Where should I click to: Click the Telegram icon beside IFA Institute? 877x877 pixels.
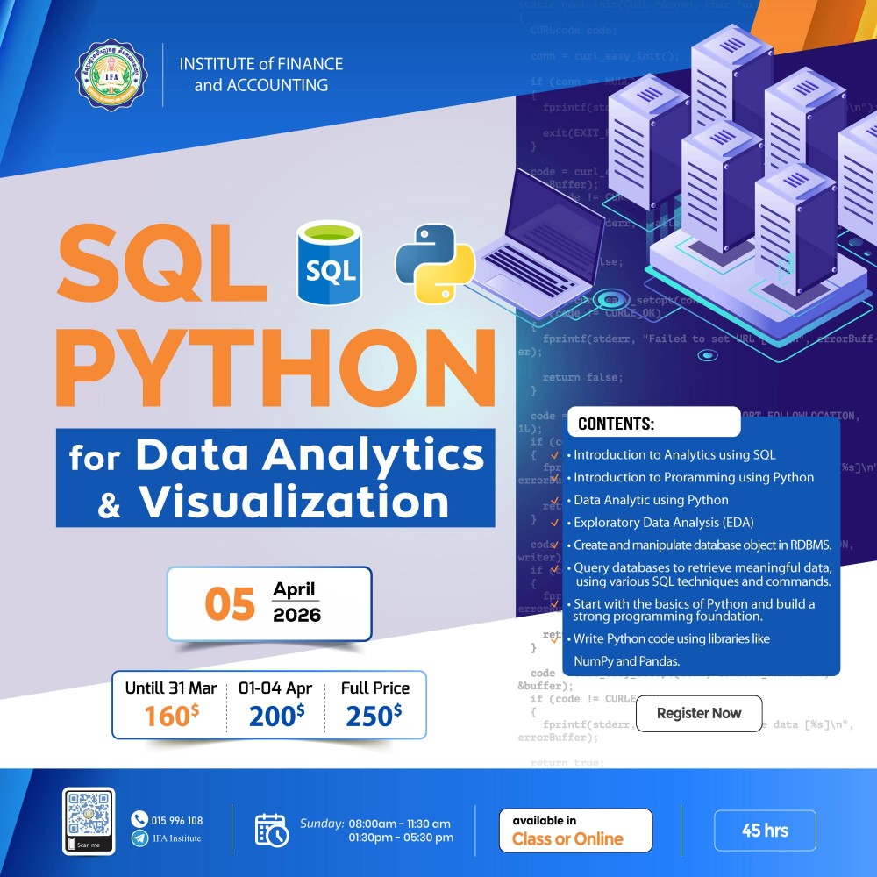click(139, 838)
